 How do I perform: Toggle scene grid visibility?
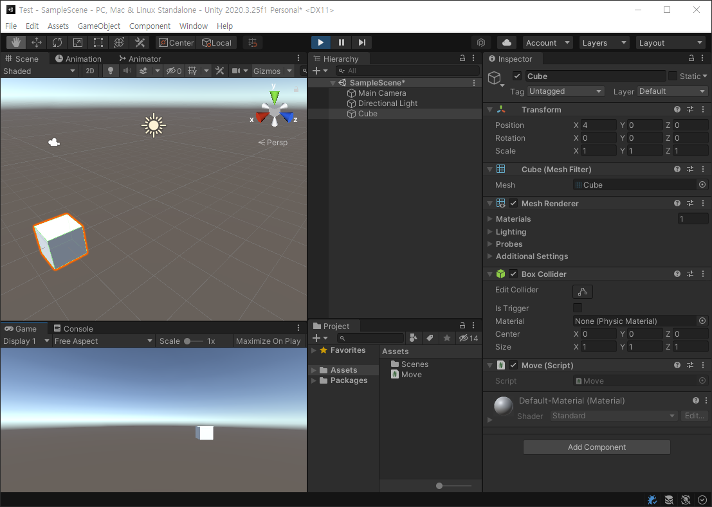tap(192, 71)
